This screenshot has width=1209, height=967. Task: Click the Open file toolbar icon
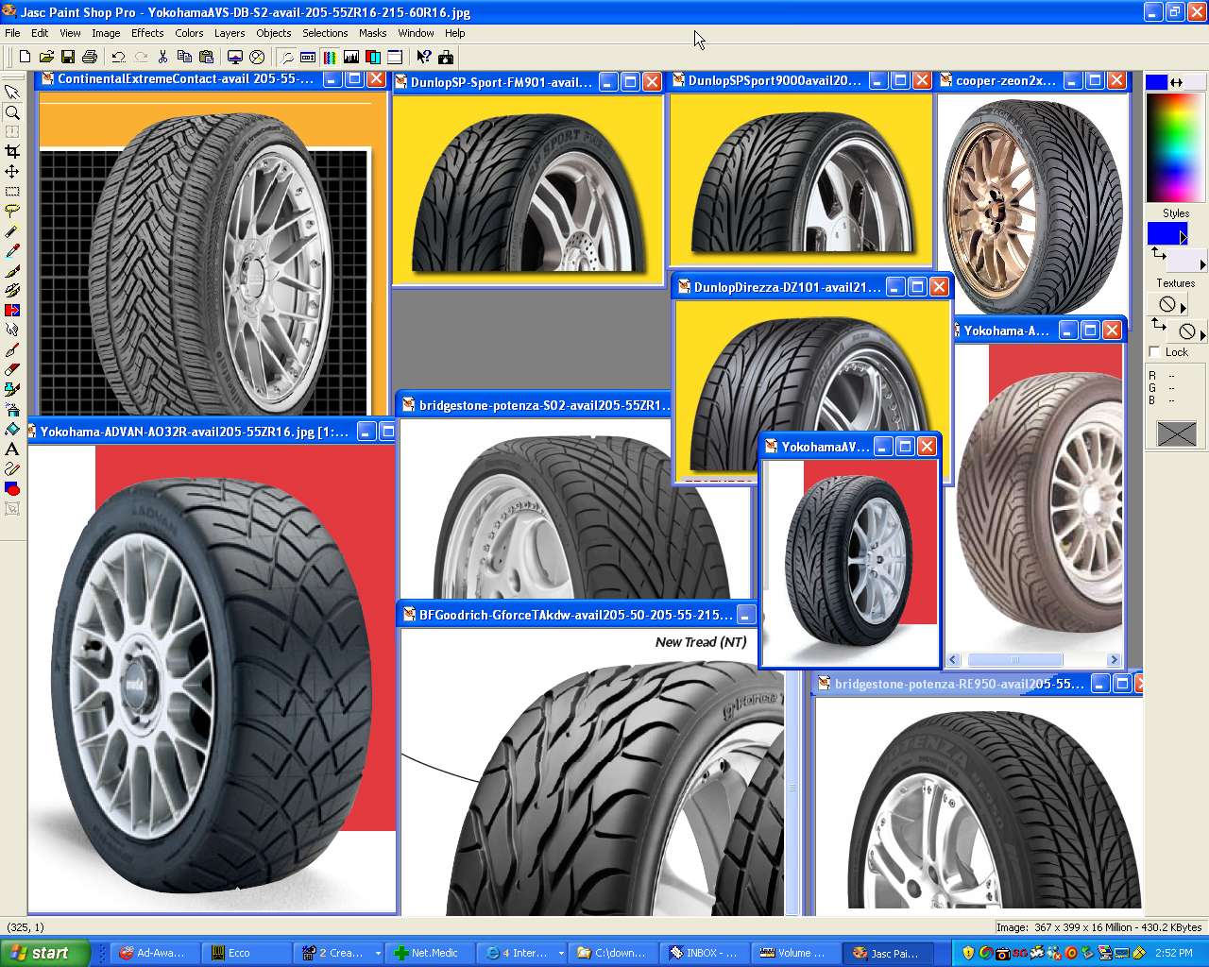[46, 57]
